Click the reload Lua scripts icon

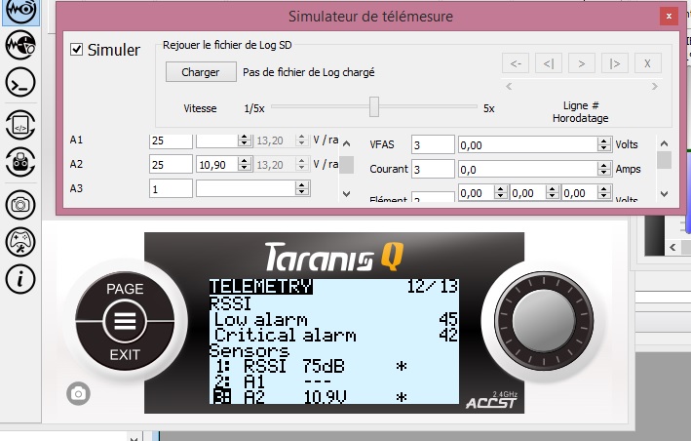[x=20, y=125]
